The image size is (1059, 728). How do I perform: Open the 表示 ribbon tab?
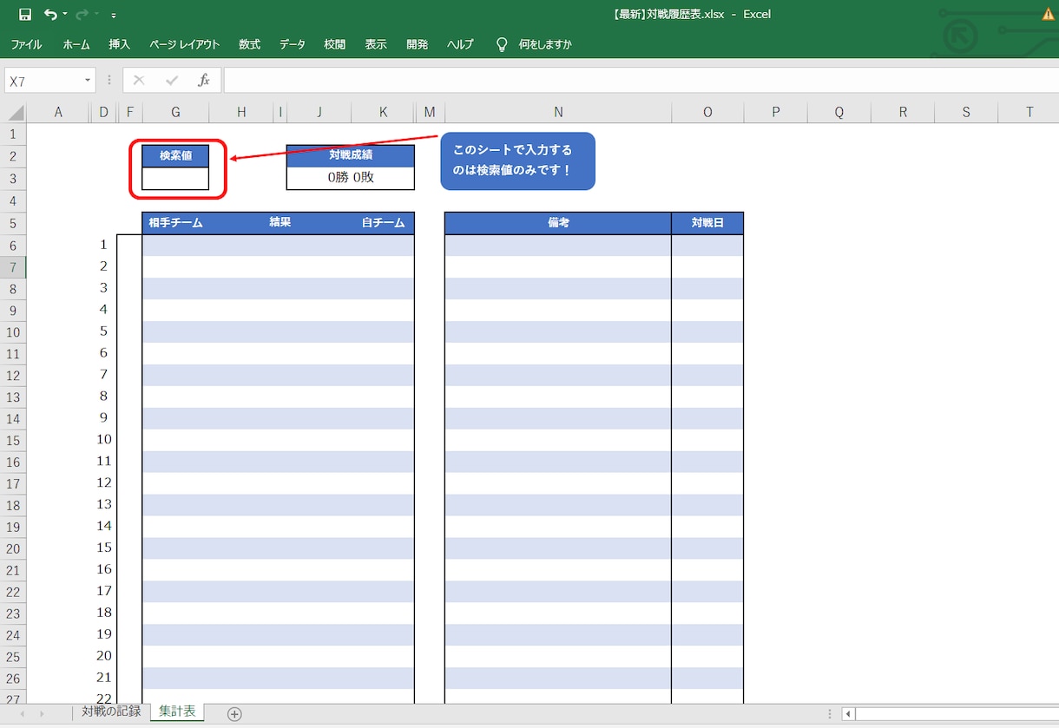click(x=376, y=44)
